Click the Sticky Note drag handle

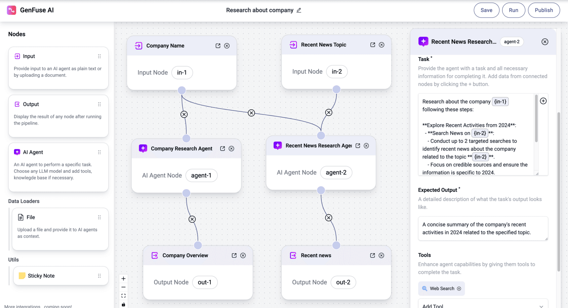[x=99, y=276]
